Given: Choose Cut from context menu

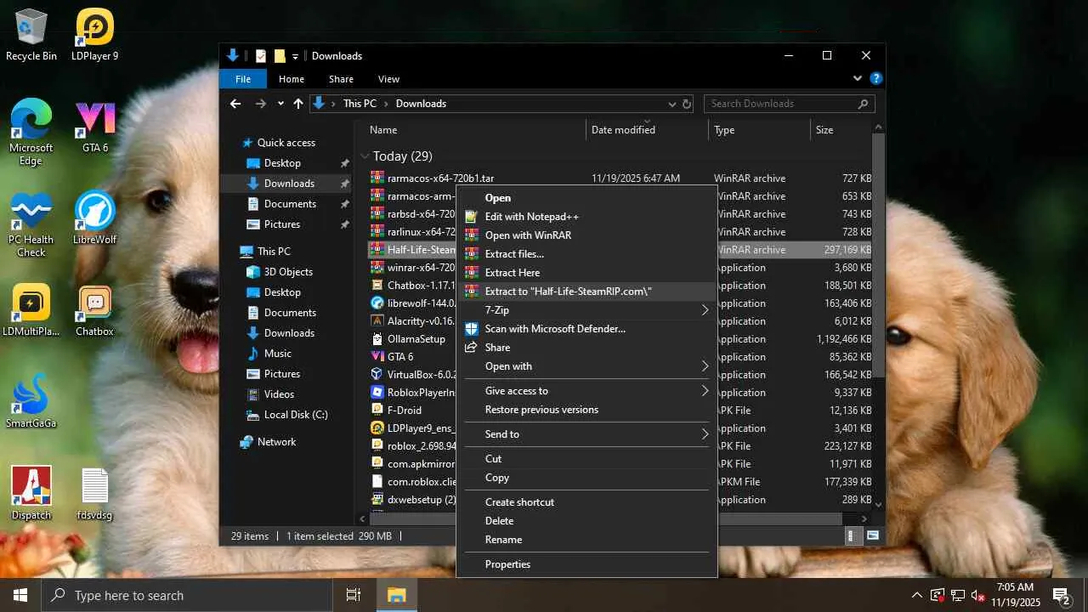Looking at the screenshot, I should coord(586,459).
